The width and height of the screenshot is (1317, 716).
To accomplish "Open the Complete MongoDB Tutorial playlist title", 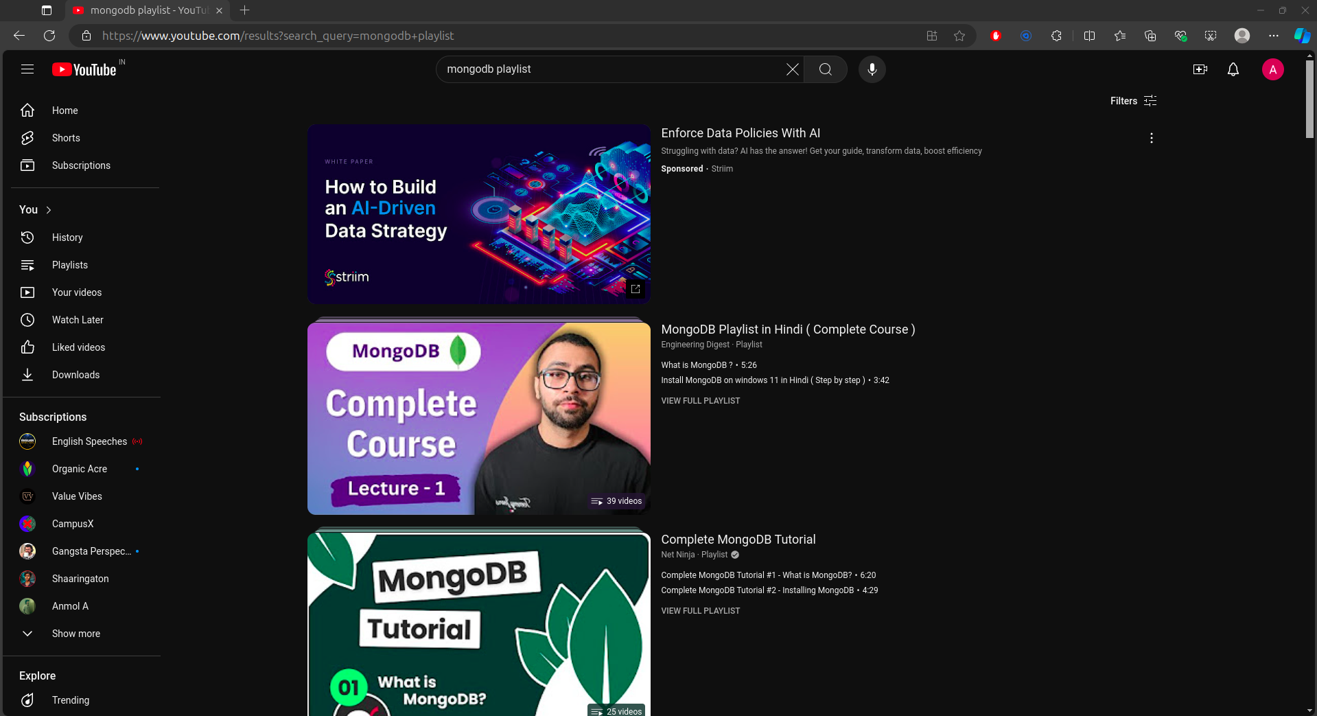I will coord(738,540).
